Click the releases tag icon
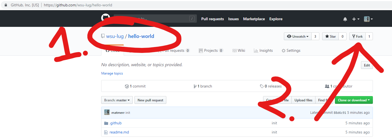 tap(262, 86)
